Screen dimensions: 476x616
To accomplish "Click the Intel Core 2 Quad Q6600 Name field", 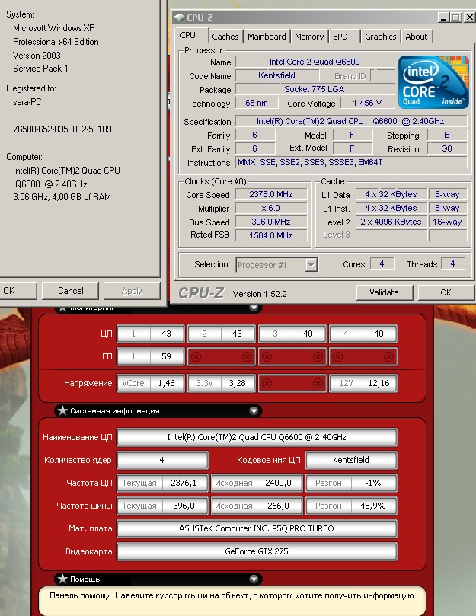I will coord(315,62).
